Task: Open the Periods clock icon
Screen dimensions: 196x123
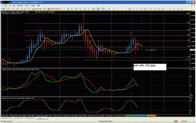Action: tap(98, 9)
